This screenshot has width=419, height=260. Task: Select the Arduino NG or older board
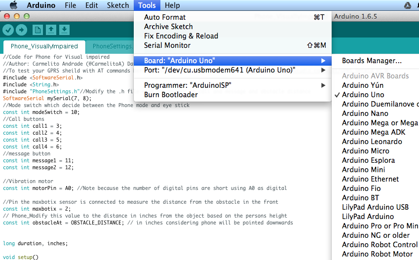click(x=376, y=235)
